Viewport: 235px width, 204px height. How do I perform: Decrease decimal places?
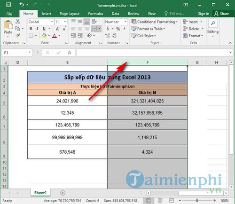[114, 36]
